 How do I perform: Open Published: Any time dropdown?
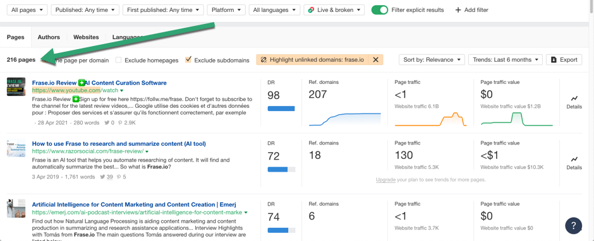tap(85, 10)
